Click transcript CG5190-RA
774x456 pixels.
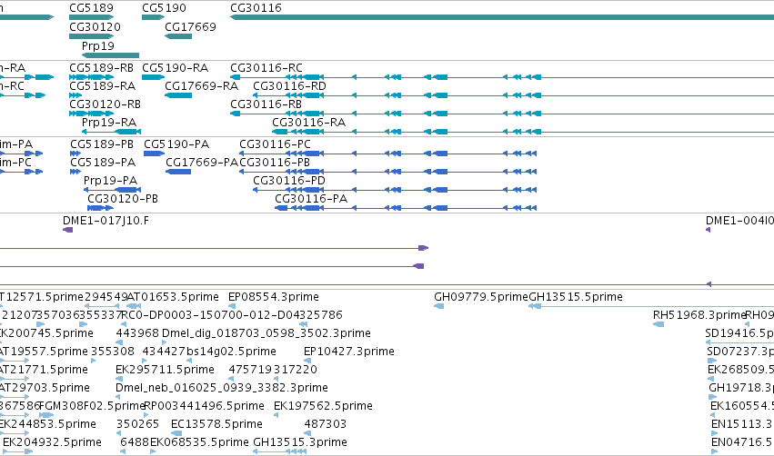tap(153, 77)
